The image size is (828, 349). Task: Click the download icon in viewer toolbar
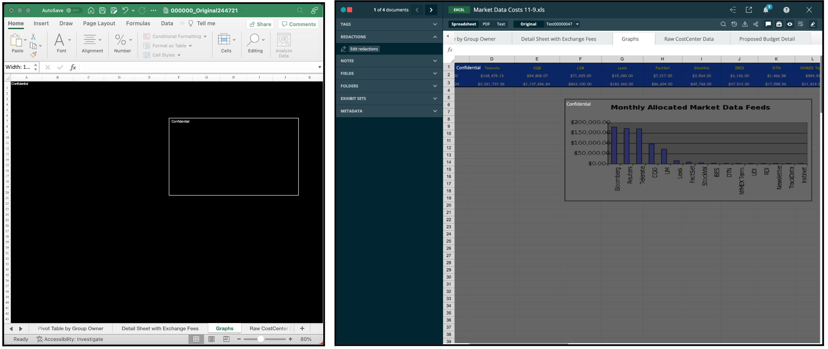coord(745,24)
